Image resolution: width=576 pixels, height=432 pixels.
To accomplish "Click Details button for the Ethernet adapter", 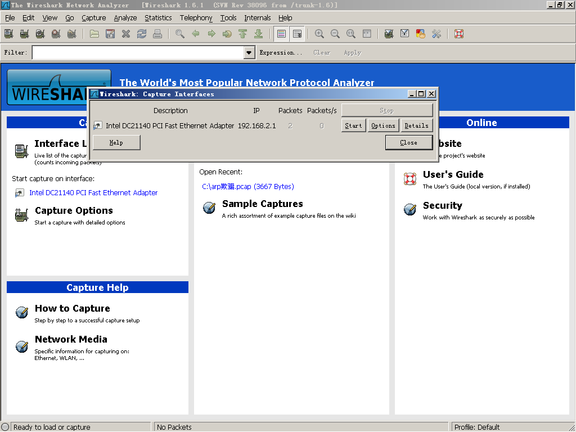I will coord(416,125).
